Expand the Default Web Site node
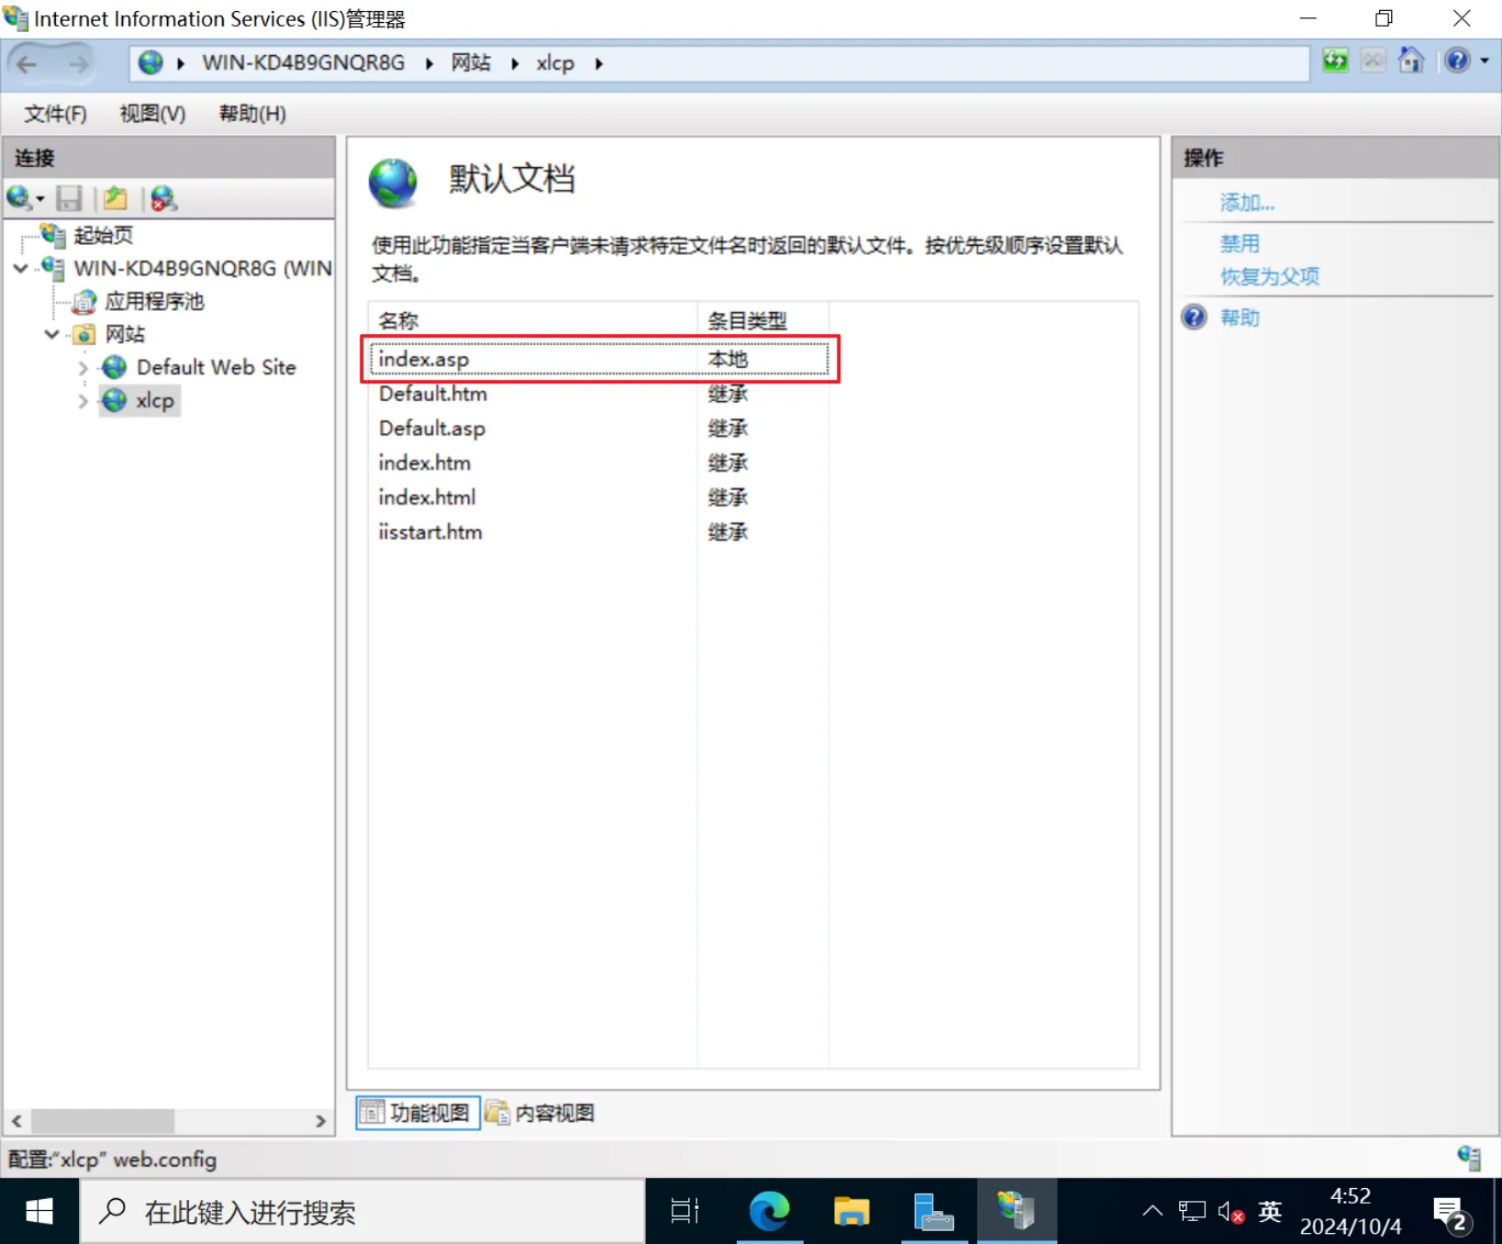 pos(83,368)
